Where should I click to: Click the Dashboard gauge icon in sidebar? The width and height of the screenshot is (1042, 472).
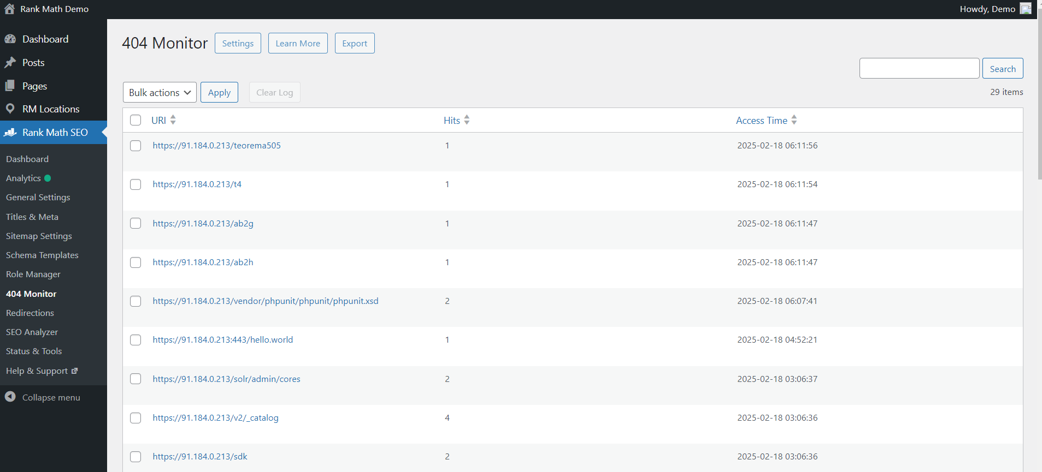pos(10,39)
